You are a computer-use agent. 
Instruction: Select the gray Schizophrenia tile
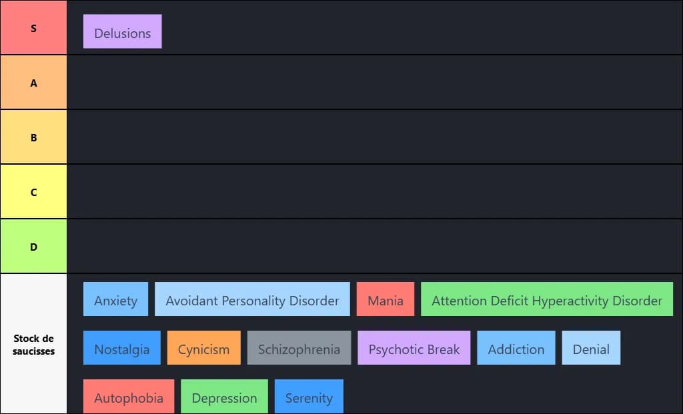(299, 348)
